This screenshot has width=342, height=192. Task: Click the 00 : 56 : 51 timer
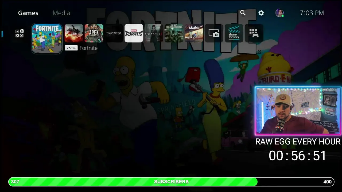[x=297, y=156]
